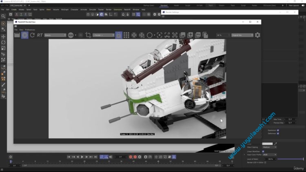Open the Original Size dropdown

click(242, 35)
